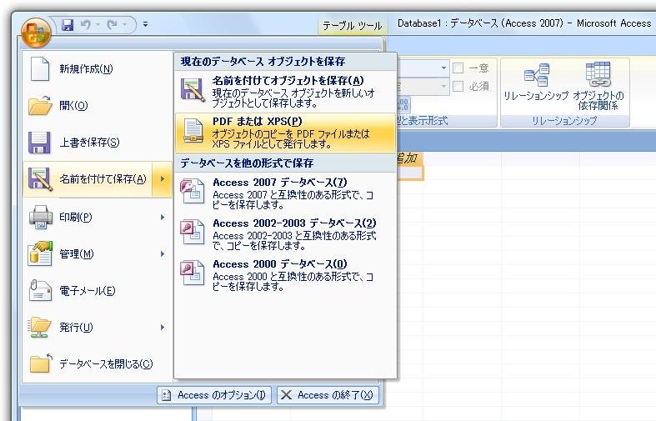Viewport: 656px width, 421px height.
Task: Expand the 印刷(P) submenu arrow
Action: pos(163,217)
